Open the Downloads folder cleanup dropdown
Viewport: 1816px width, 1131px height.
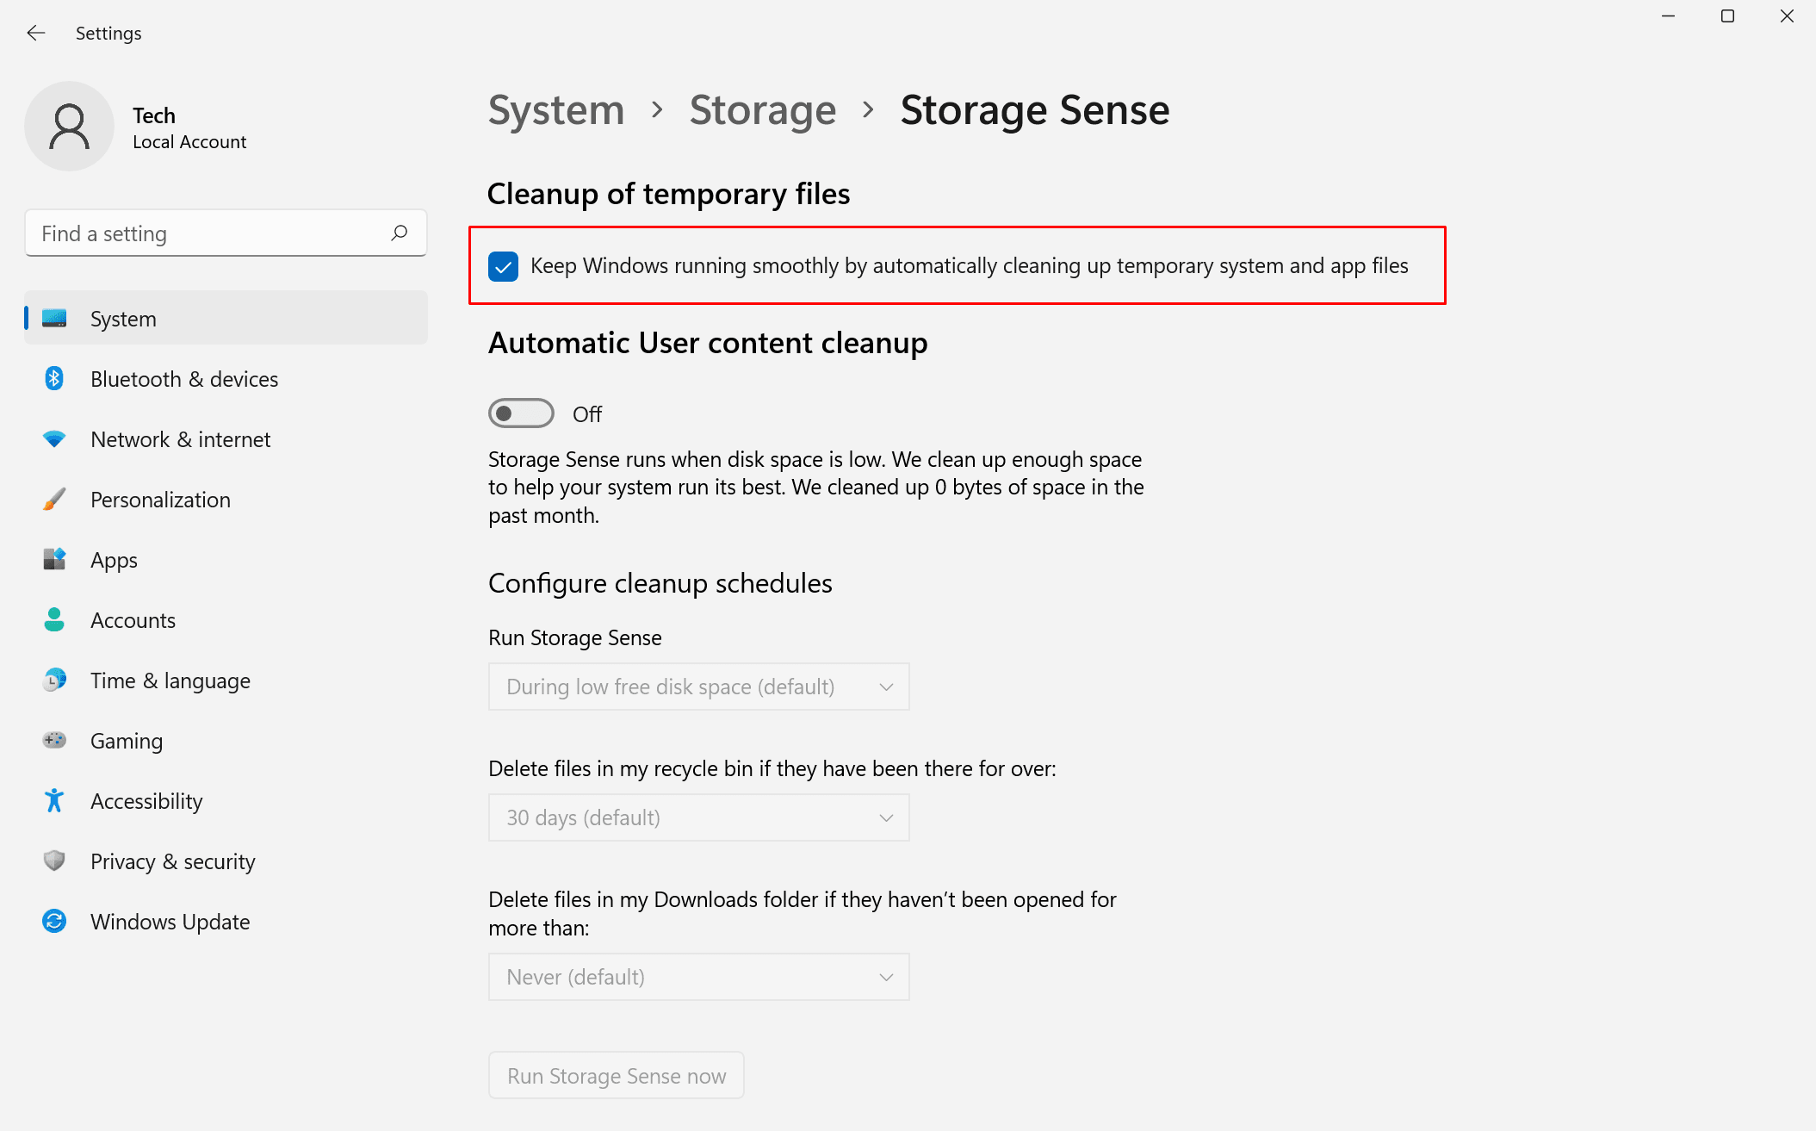pos(697,976)
